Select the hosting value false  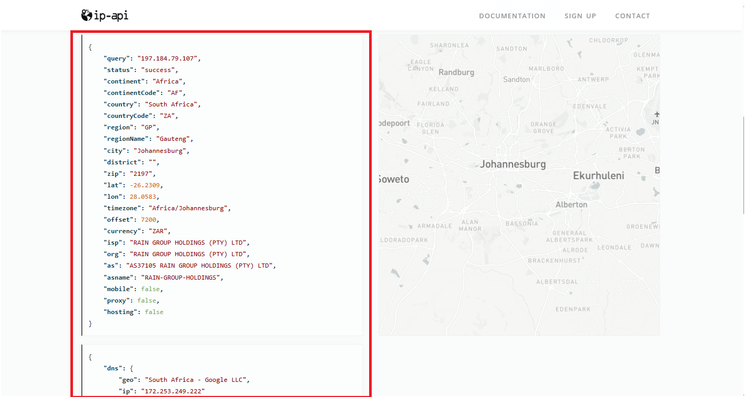tap(154, 312)
